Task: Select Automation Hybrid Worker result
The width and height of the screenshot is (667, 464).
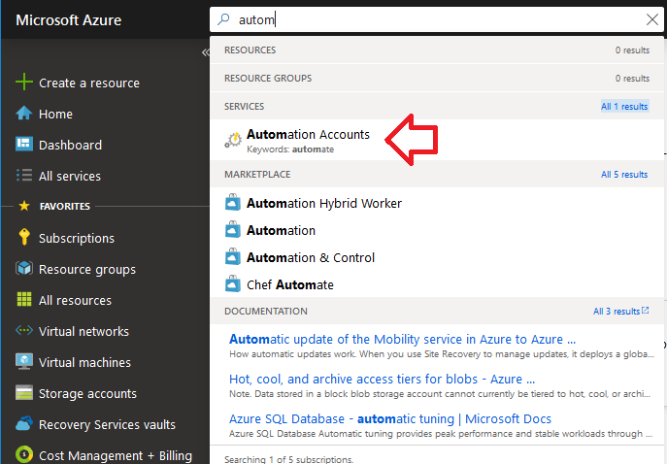Action: tap(324, 203)
